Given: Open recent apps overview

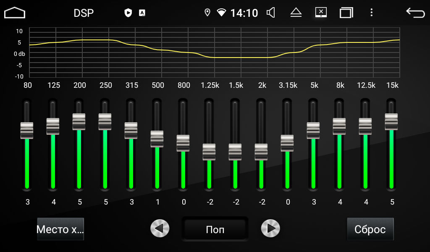Looking at the screenshot, I should (346, 13).
